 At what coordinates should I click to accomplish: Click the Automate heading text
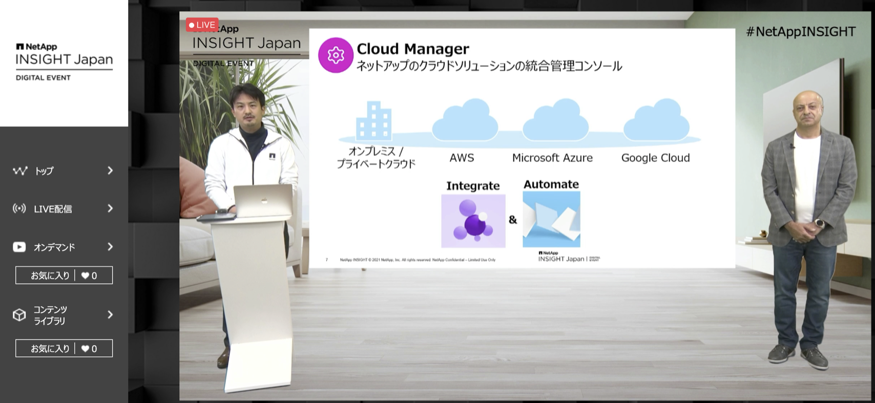coord(551,184)
